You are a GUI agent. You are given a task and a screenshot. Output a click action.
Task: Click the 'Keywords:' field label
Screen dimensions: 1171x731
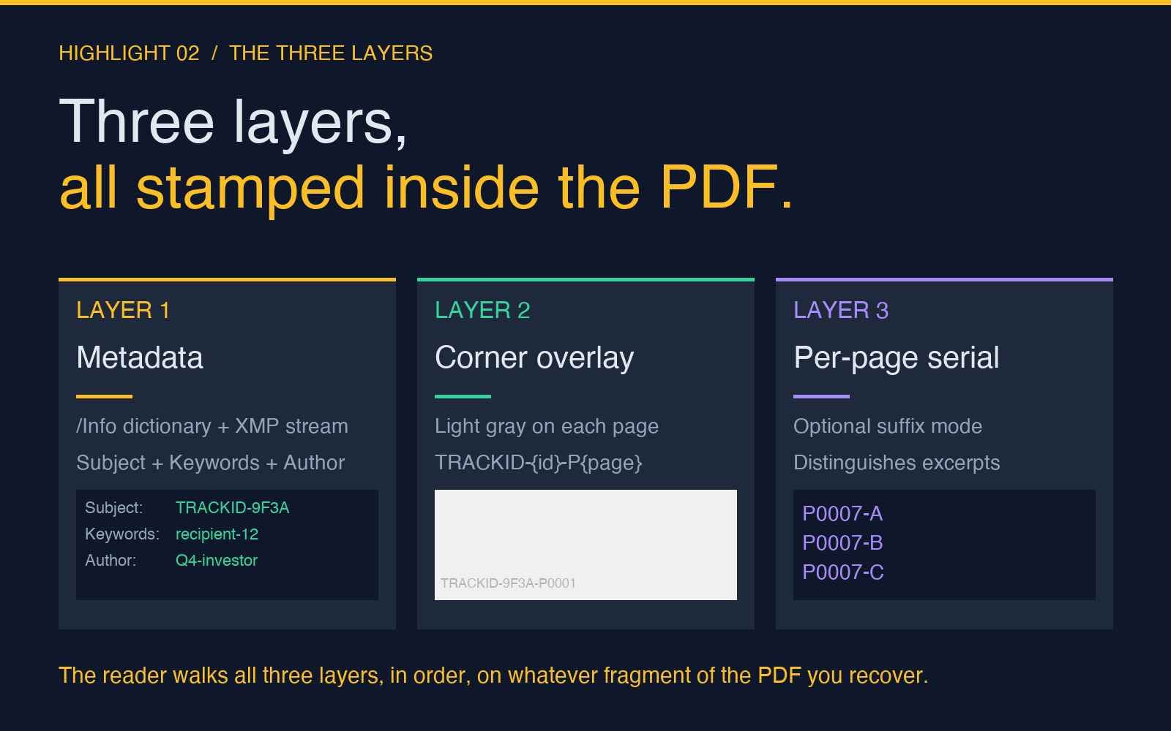[122, 534]
